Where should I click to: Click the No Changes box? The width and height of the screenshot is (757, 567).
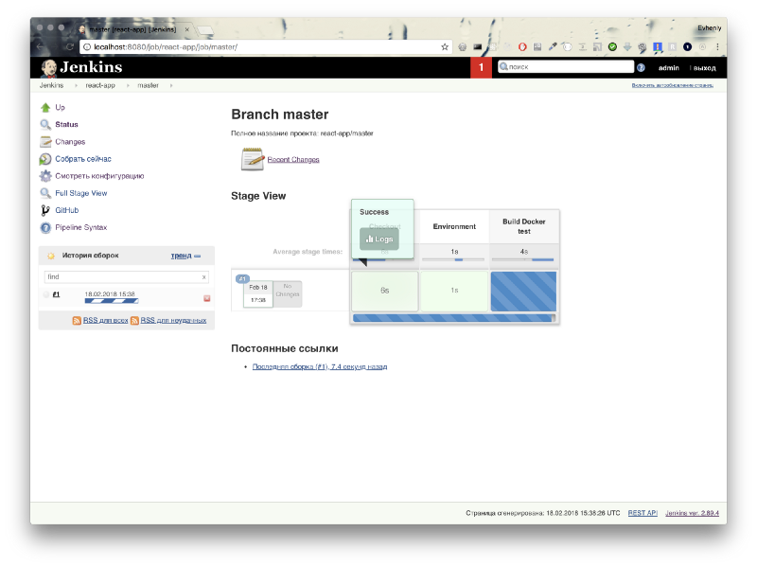[x=288, y=293]
